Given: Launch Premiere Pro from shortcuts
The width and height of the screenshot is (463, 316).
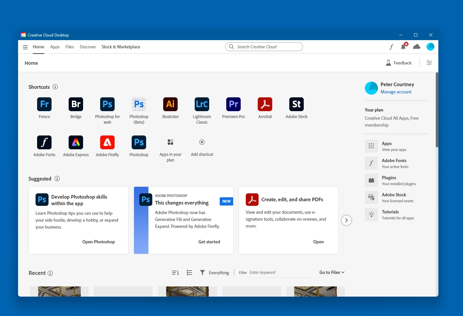Looking at the screenshot, I should (233, 104).
